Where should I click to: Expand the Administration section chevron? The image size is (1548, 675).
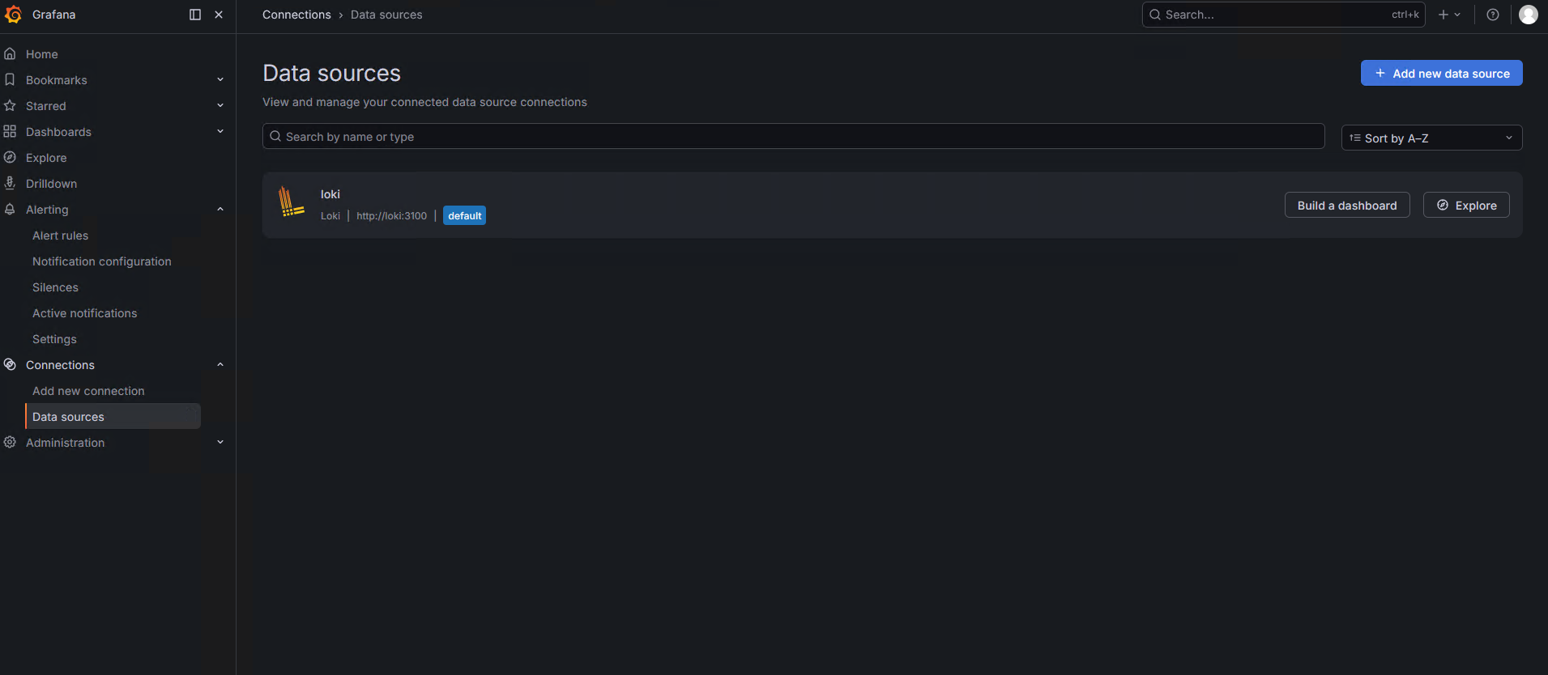[x=220, y=443]
